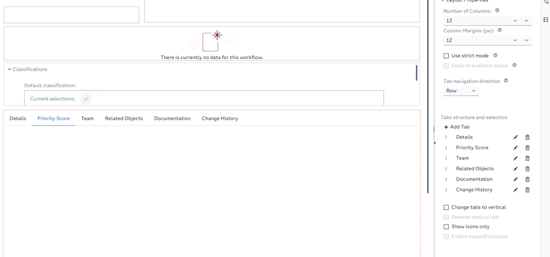This screenshot has width=550, height=257.
Task: Decrease Column Margins value
Action: coord(515,40)
